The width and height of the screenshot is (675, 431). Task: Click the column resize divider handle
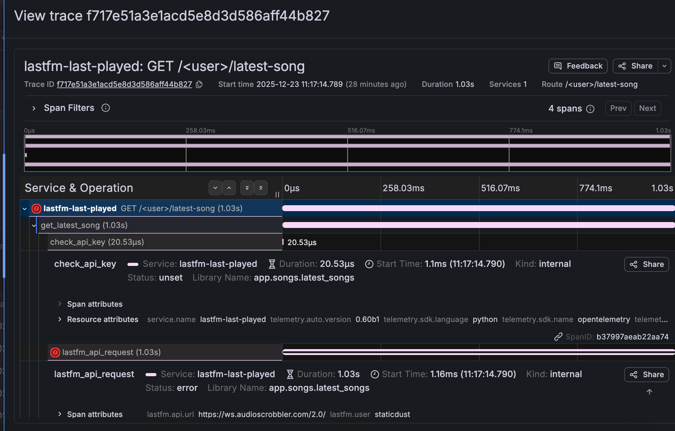pyautogui.click(x=277, y=195)
